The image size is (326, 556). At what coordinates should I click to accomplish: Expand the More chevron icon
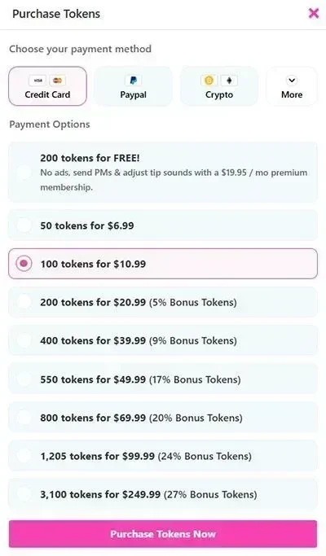point(292,81)
